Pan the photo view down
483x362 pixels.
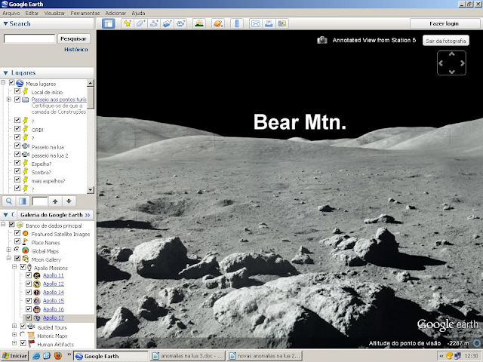tap(451, 72)
